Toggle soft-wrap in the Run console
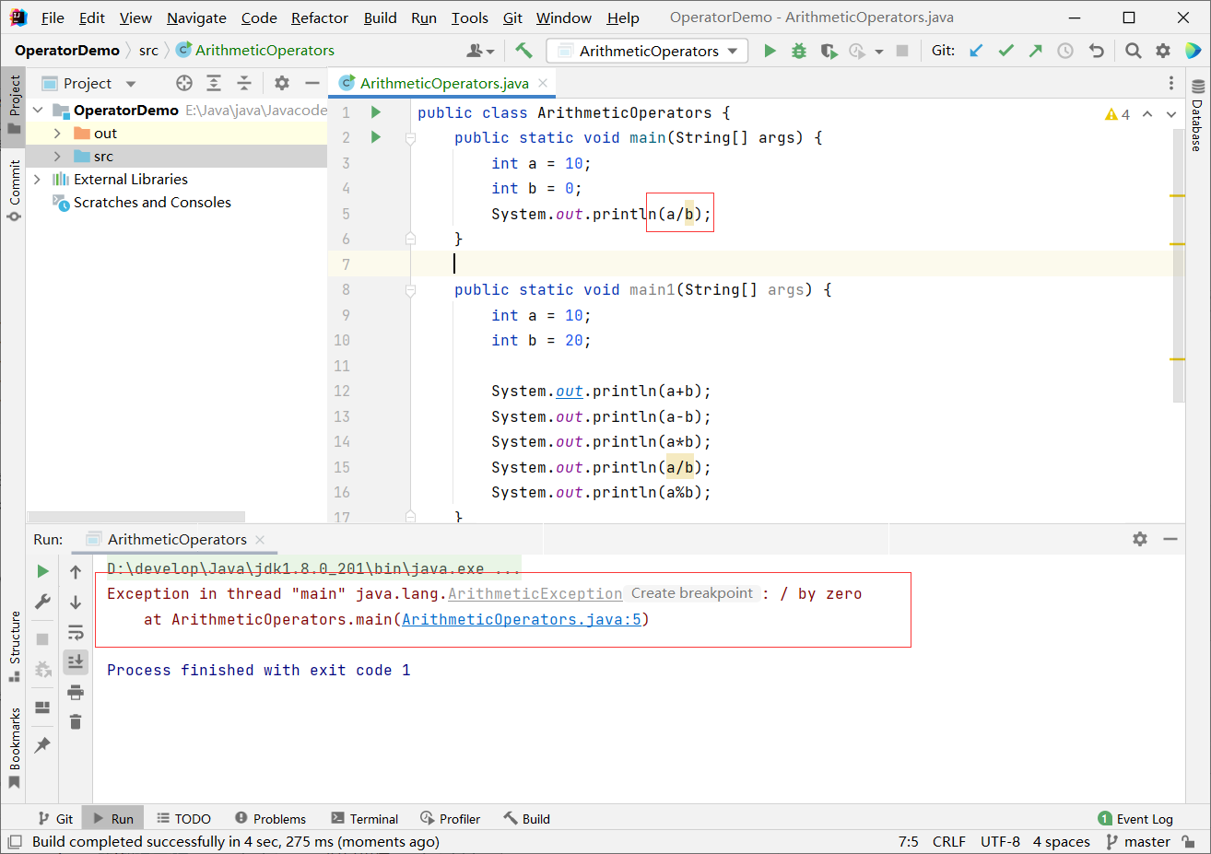1211x854 pixels. 76,632
